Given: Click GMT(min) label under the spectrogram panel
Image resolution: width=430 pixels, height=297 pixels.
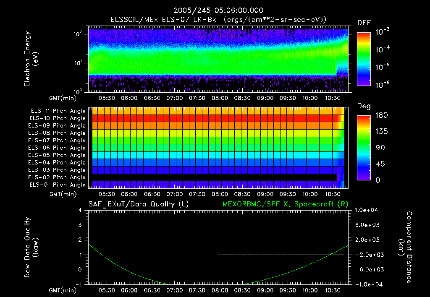Looking at the screenshot, I should pos(63,98).
